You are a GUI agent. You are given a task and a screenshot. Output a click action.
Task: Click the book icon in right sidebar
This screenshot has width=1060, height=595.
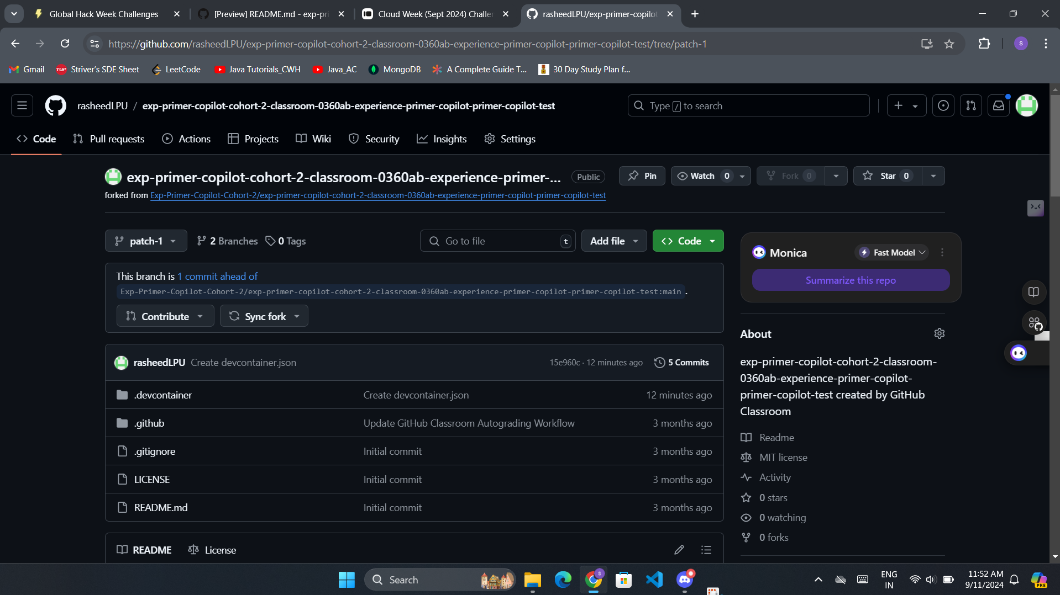[1033, 292]
